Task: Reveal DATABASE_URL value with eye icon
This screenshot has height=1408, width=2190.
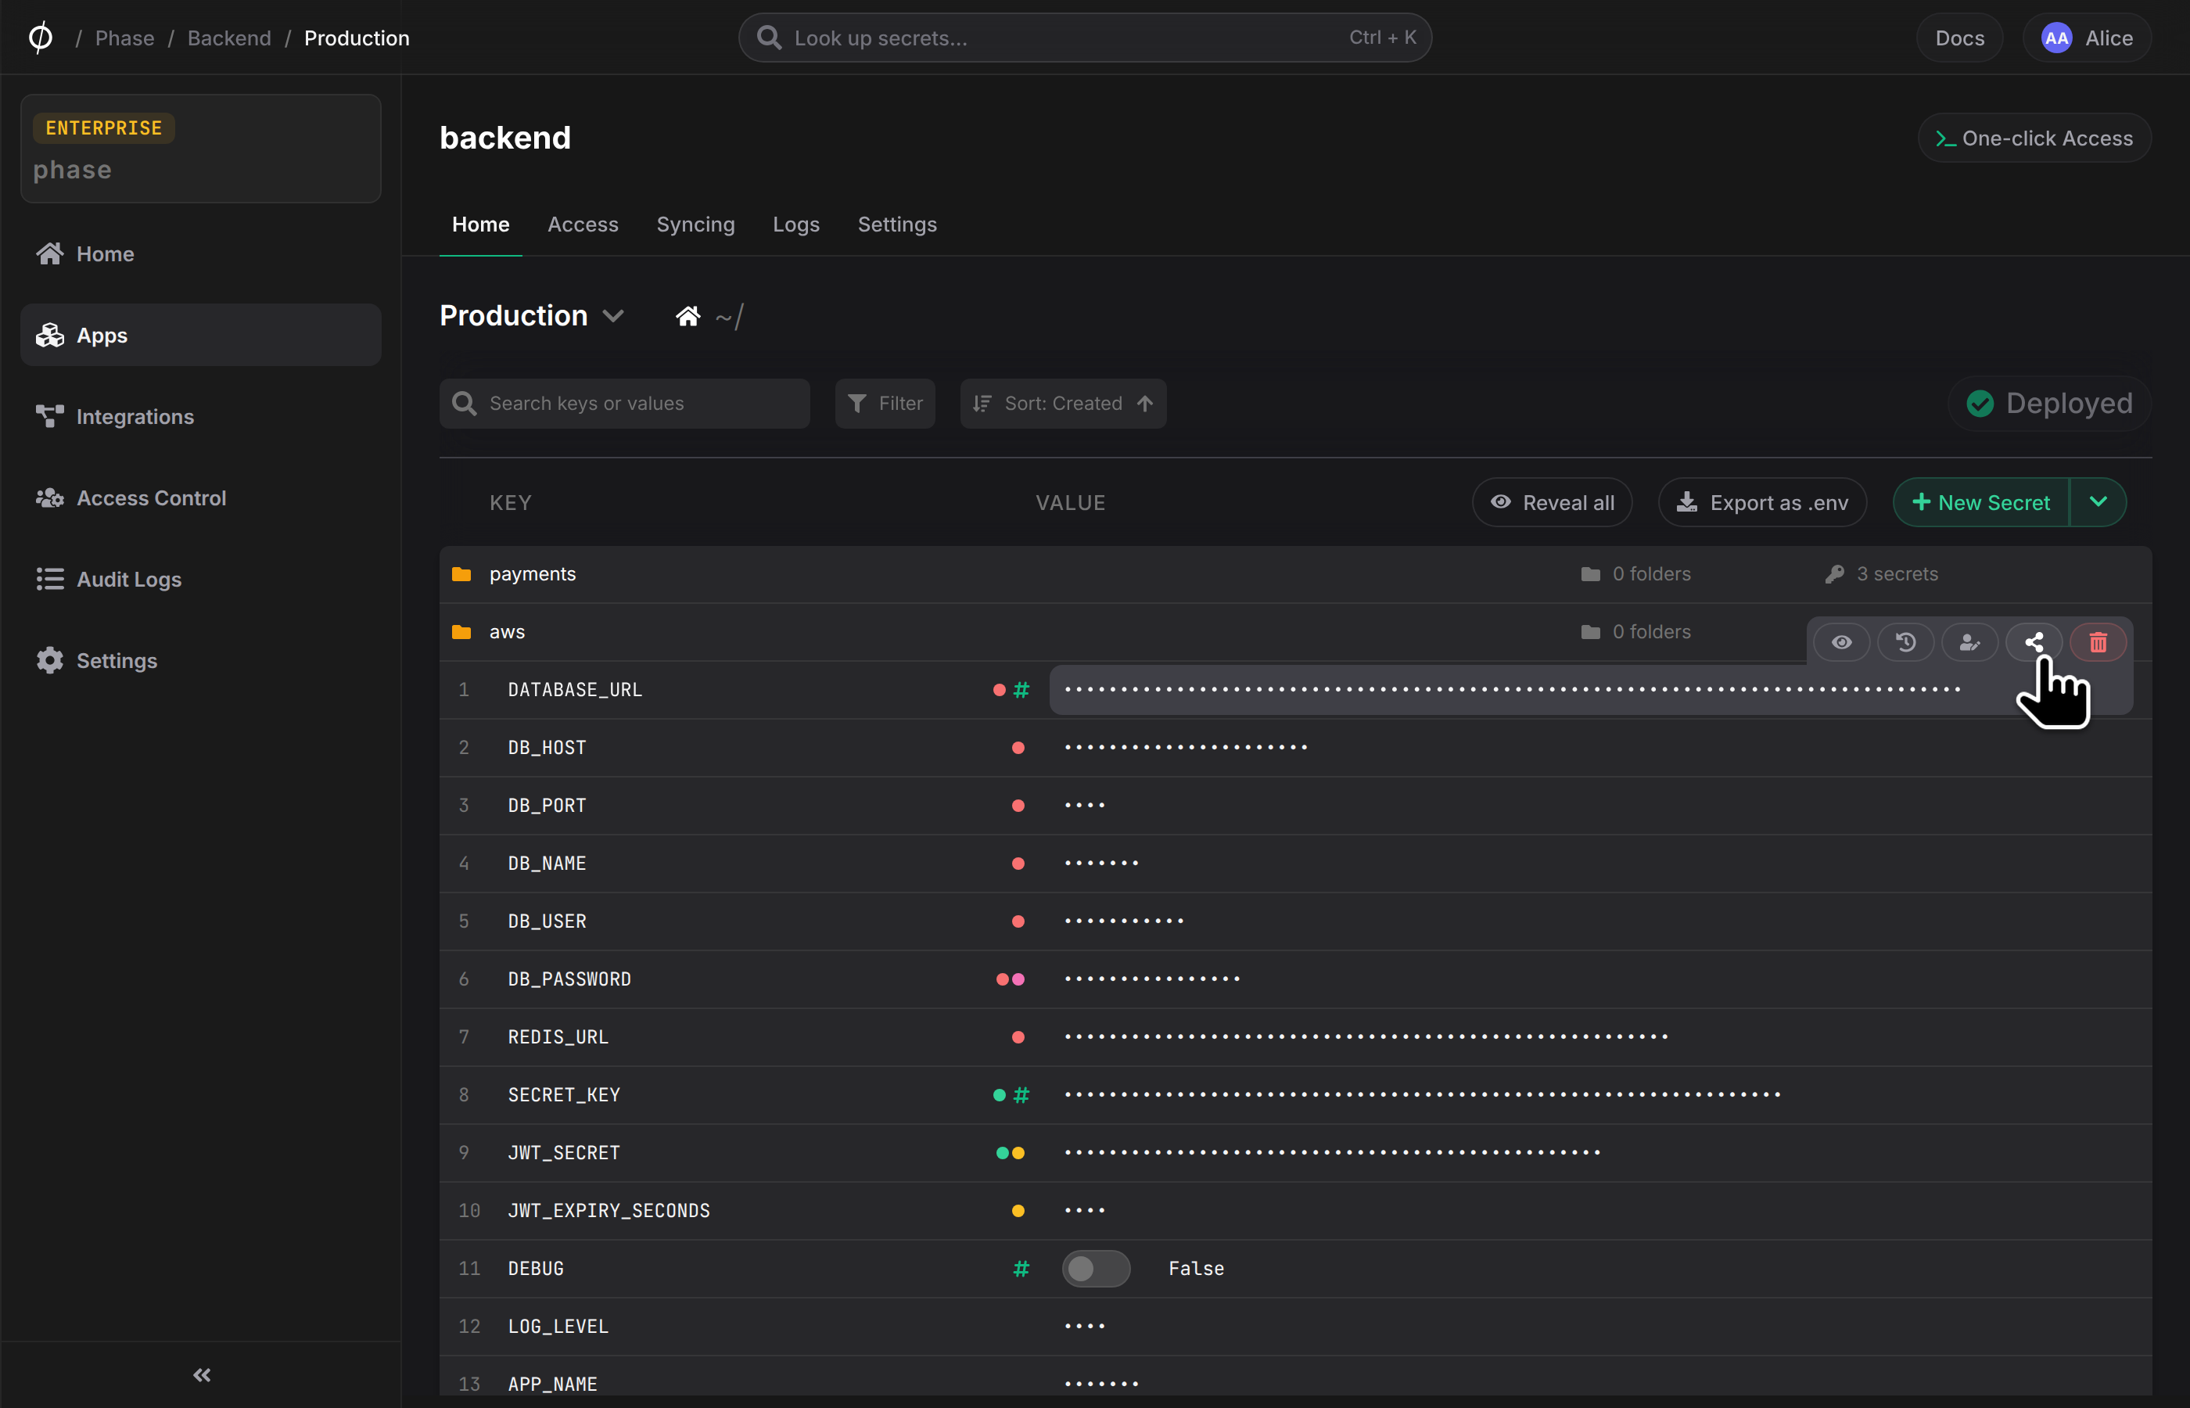Action: click(x=1842, y=642)
